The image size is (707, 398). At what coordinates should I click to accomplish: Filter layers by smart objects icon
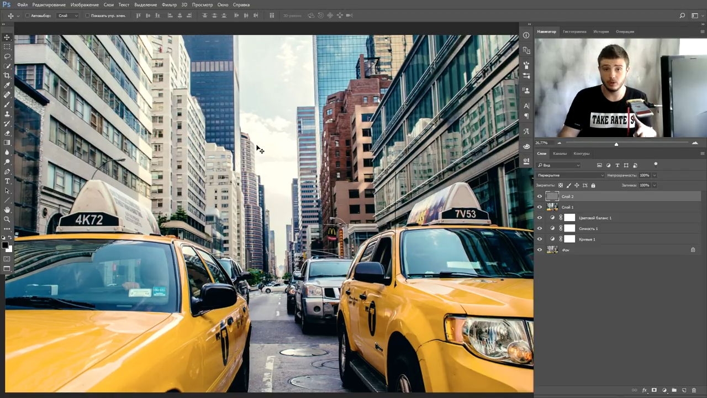[x=635, y=165]
